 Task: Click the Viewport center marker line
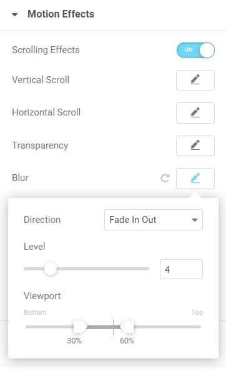click(113, 327)
